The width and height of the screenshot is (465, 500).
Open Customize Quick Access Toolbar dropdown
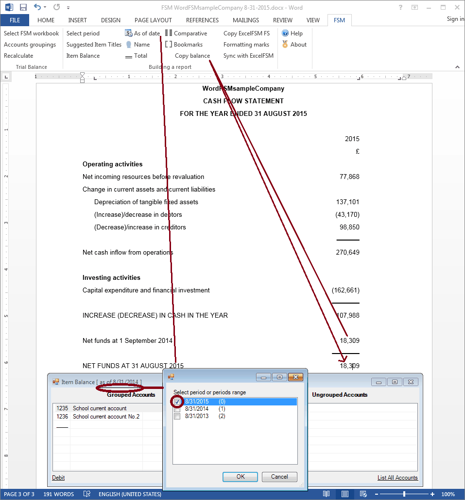68,8
